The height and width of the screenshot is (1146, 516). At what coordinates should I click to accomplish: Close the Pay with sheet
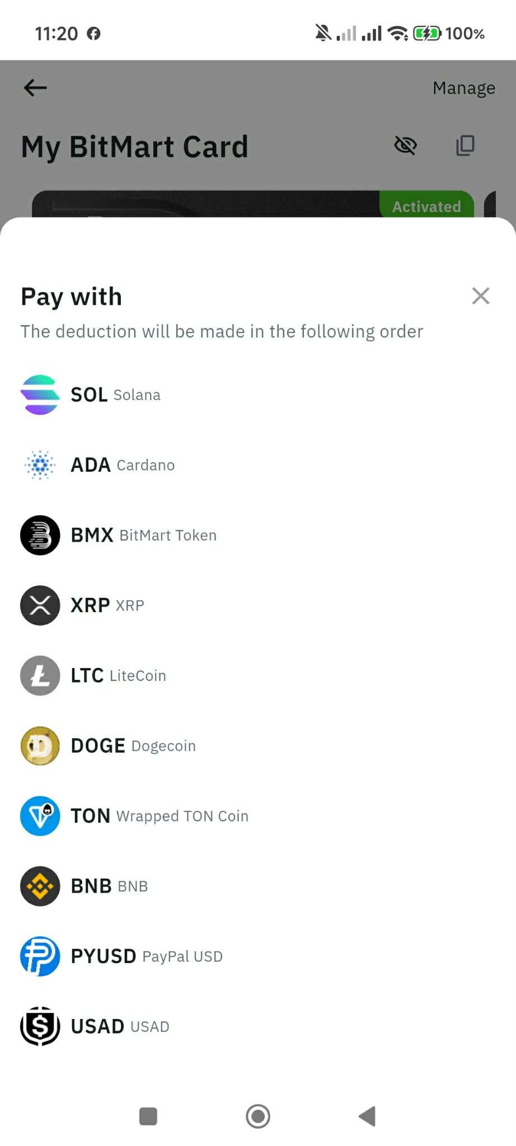pyautogui.click(x=481, y=296)
